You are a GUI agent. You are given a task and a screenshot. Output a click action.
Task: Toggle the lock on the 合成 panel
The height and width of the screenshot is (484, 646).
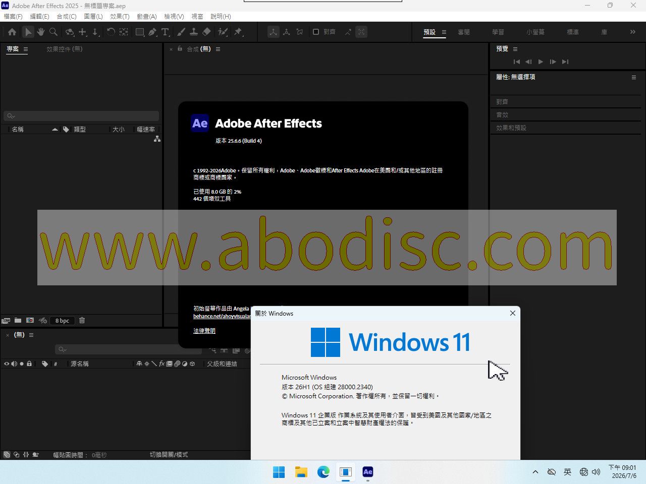point(180,49)
